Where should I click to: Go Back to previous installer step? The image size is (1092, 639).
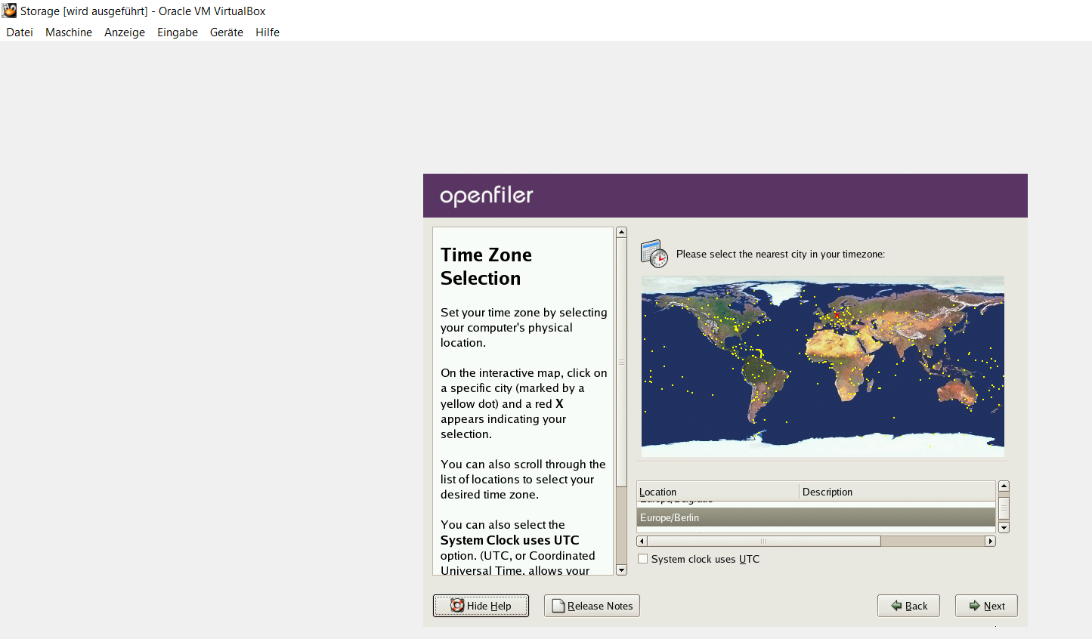pyautogui.click(x=908, y=606)
